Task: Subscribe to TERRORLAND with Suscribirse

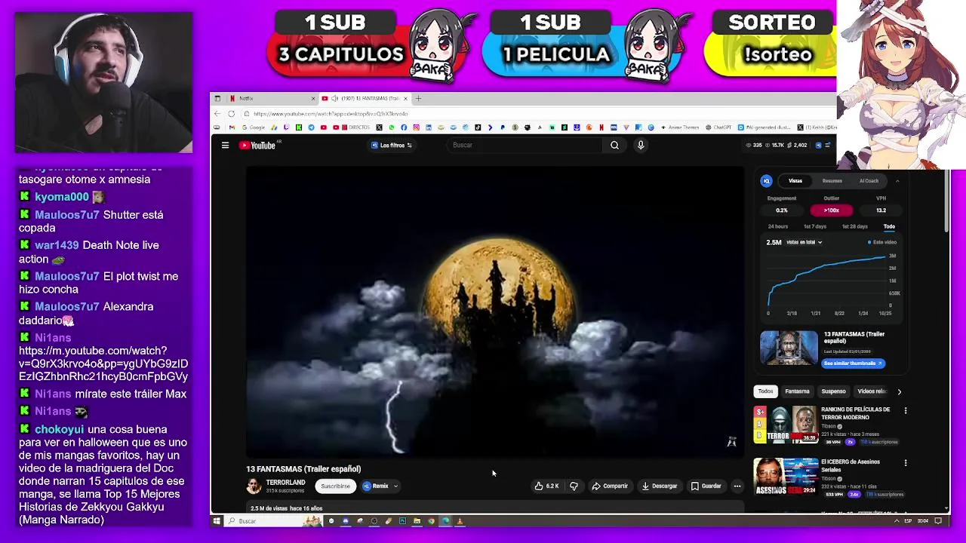Action: coord(335,486)
